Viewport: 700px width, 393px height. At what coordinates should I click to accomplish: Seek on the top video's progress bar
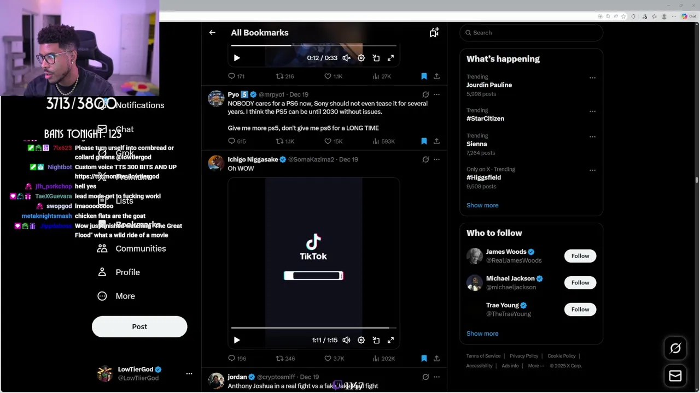click(313, 46)
